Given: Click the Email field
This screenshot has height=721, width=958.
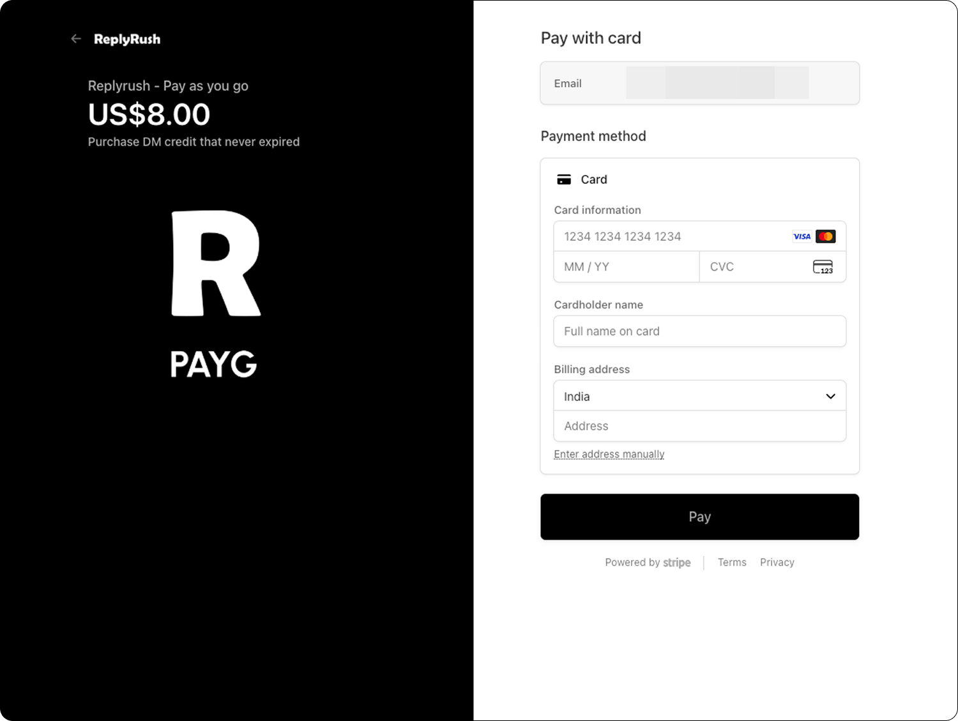Looking at the screenshot, I should pos(700,83).
